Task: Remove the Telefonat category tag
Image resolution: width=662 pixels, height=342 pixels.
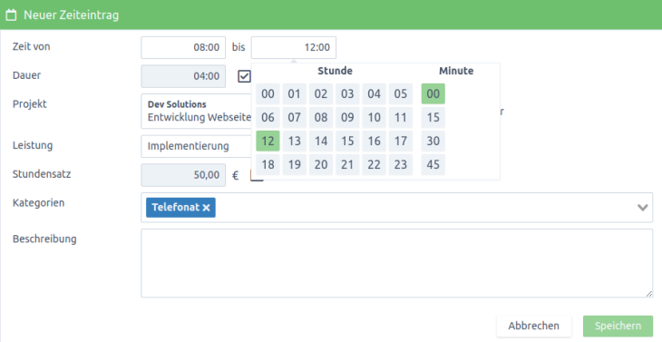Action: (x=206, y=208)
